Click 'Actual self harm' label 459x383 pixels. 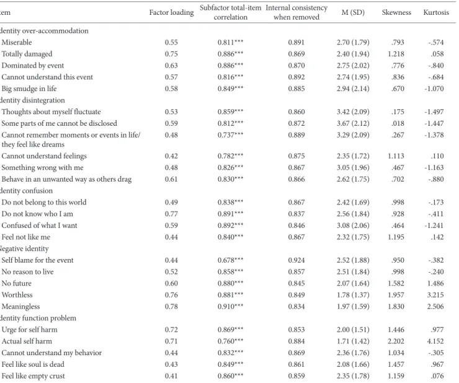27,341
